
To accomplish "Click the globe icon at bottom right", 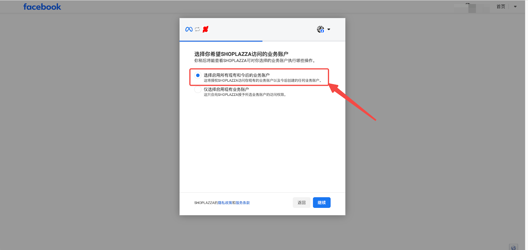I will [x=513, y=247].
